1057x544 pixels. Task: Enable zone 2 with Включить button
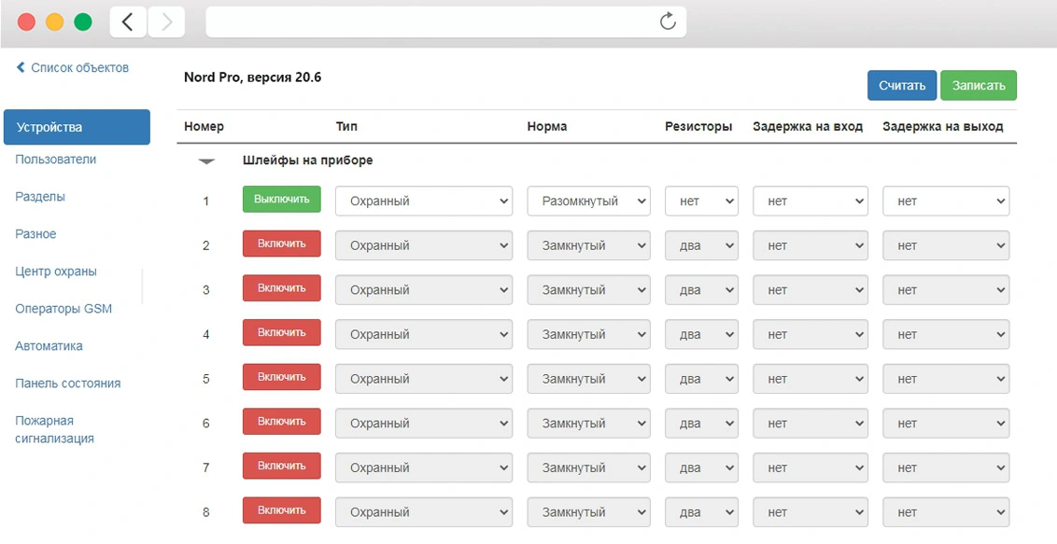tap(281, 244)
